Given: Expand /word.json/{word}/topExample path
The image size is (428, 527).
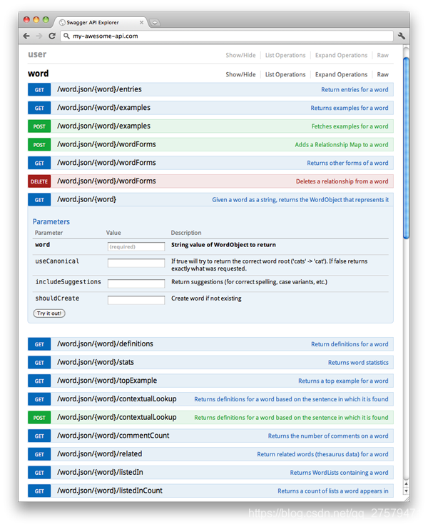Looking at the screenshot, I should pyautogui.click(x=107, y=381).
